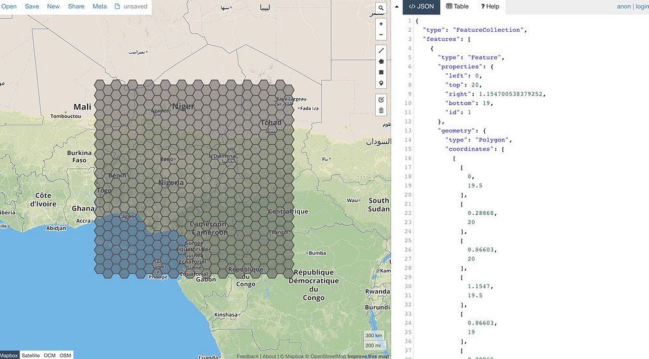This screenshot has height=359, width=649.
Task: Open the Meta menu
Action: tap(99, 6)
